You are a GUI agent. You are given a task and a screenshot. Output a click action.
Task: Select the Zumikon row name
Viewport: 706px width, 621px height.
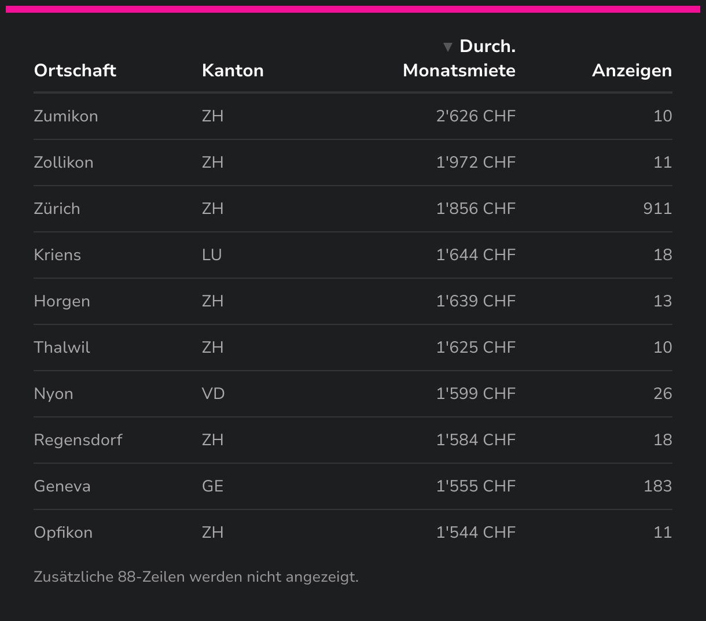tap(66, 116)
